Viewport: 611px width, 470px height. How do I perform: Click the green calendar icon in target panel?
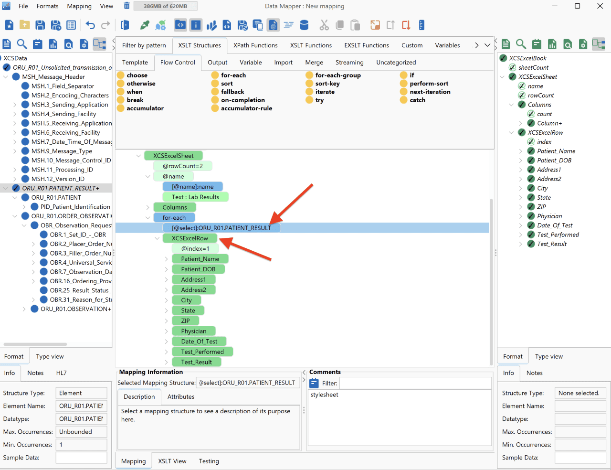pyautogui.click(x=537, y=44)
